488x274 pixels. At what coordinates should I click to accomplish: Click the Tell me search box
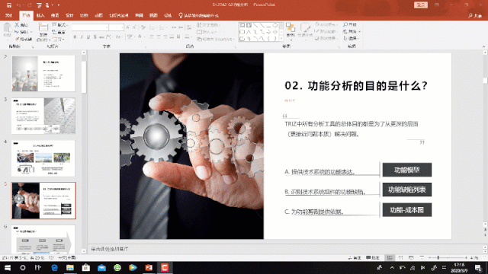point(198,15)
